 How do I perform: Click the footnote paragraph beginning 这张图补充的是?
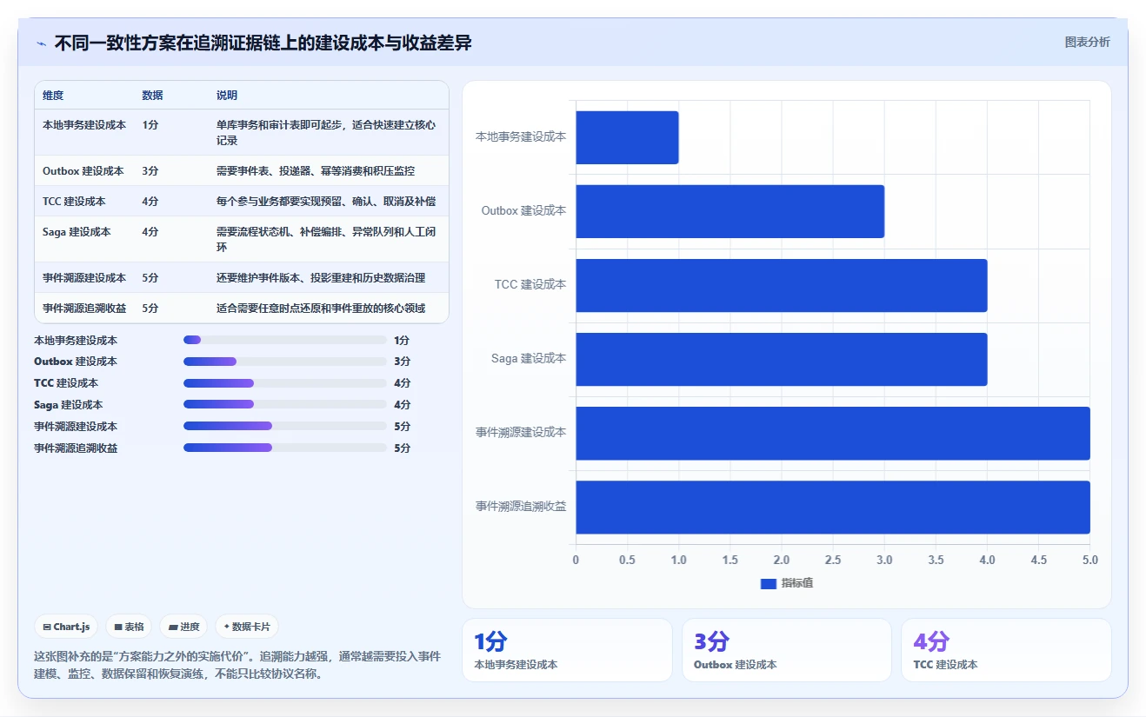pyautogui.click(x=237, y=665)
